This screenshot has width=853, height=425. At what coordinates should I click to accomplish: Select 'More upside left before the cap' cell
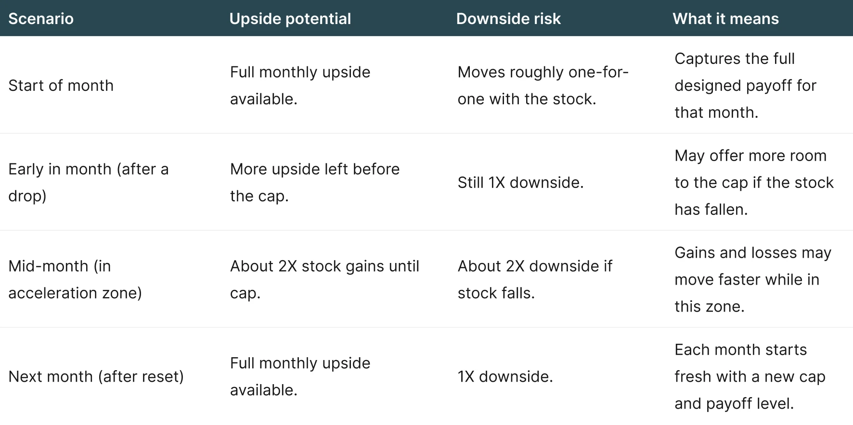pyautogui.click(x=314, y=183)
